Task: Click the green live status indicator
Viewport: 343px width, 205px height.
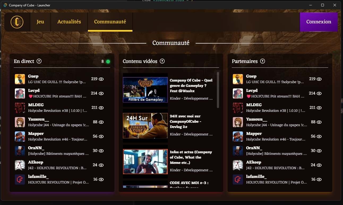Action: (x=108, y=62)
